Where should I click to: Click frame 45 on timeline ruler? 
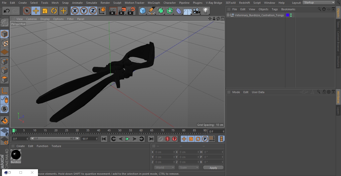pyautogui.click(x=109, y=131)
